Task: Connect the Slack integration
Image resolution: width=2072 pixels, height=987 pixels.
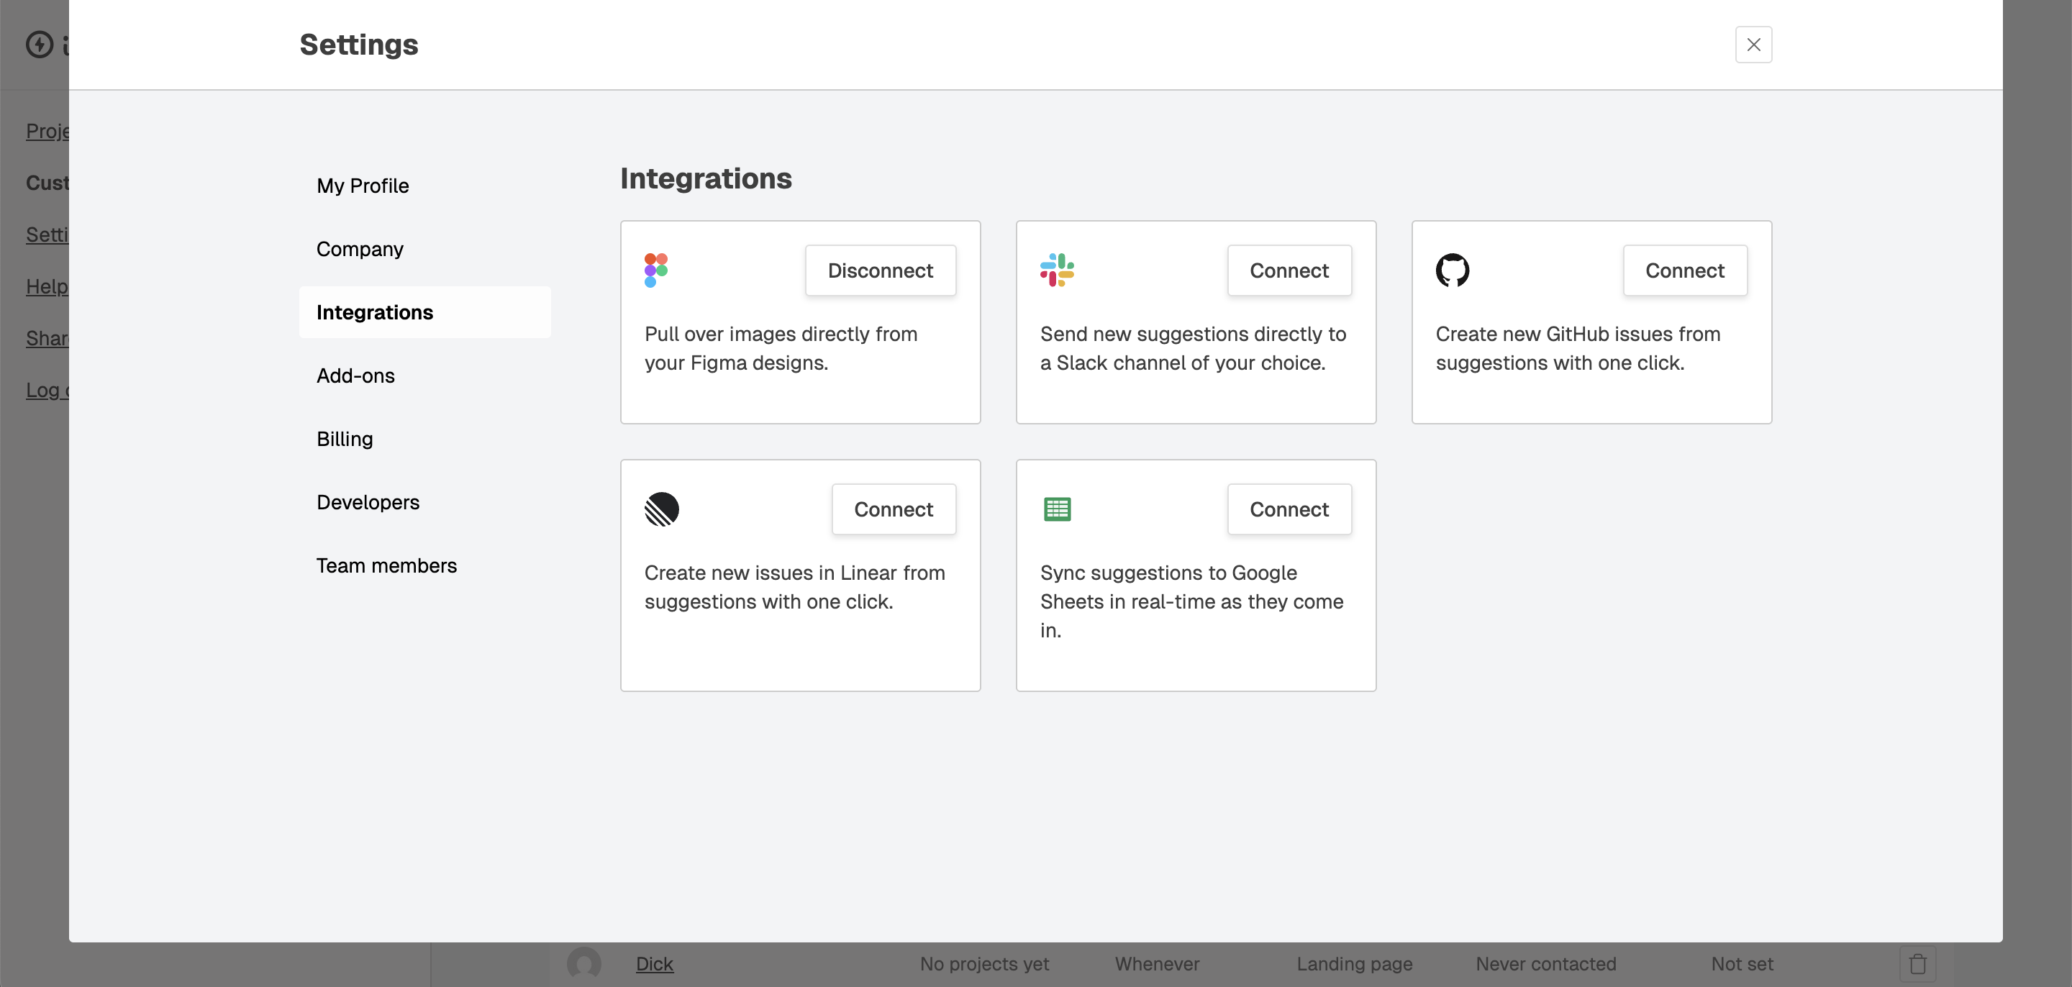Action: pos(1289,270)
